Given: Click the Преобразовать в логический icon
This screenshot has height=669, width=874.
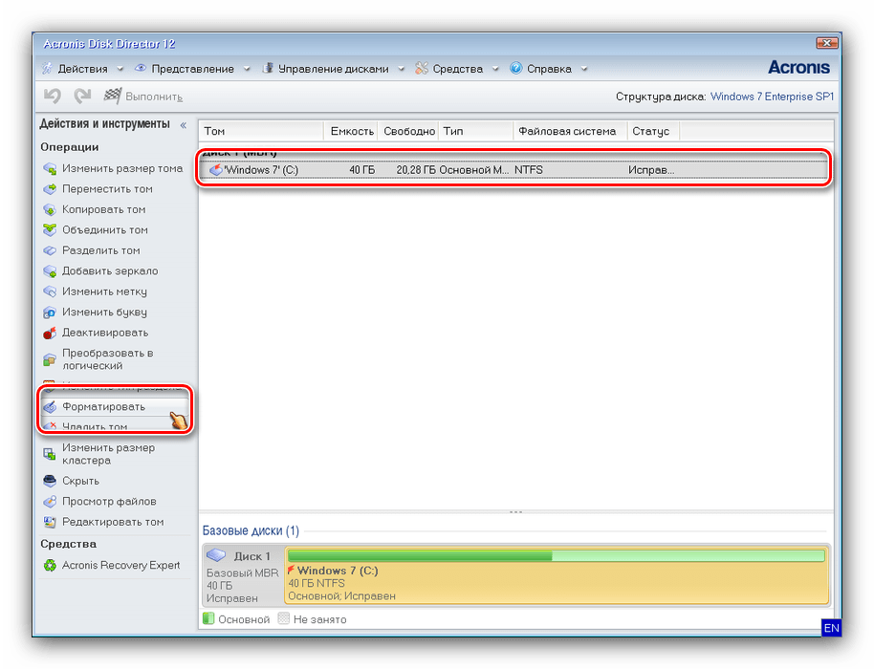Looking at the screenshot, I should click(x=50, y=360).
